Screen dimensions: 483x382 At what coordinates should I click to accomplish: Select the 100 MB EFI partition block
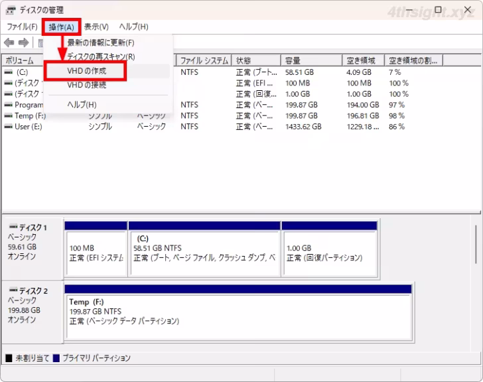(x=96, y=249)
